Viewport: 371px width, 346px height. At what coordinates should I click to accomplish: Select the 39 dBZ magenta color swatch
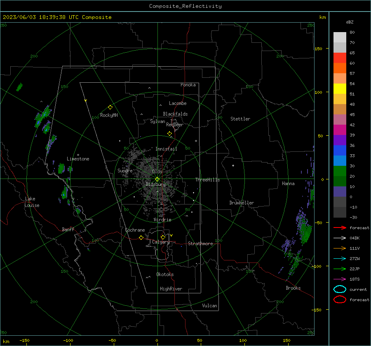(340, 130)
